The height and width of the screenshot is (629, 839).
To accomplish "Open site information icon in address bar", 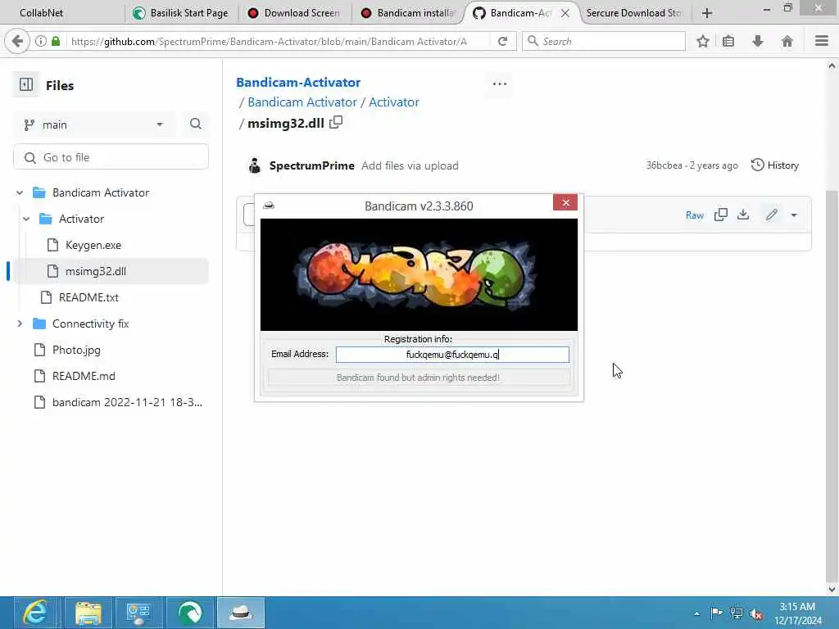I will click(41, 41).
